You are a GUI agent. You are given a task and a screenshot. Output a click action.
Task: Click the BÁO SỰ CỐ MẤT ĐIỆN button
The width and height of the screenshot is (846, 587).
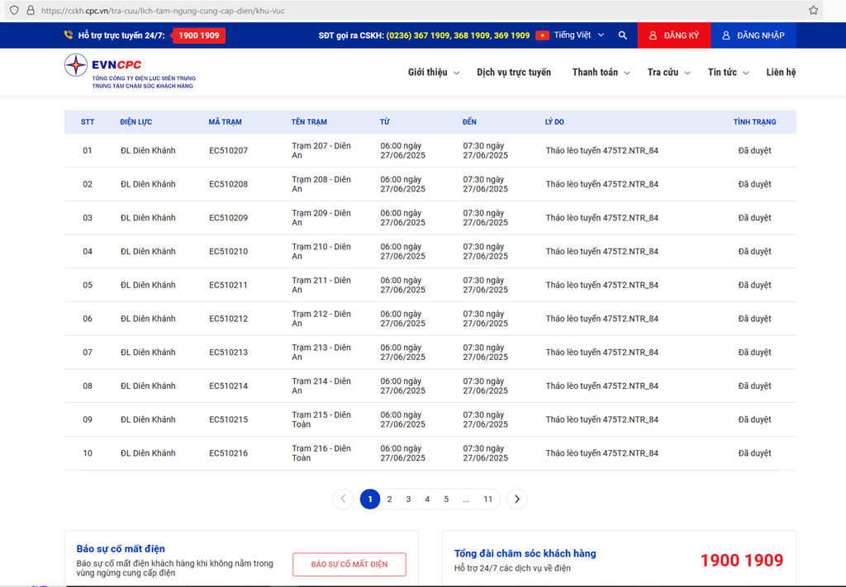click(x=349, y=565)
